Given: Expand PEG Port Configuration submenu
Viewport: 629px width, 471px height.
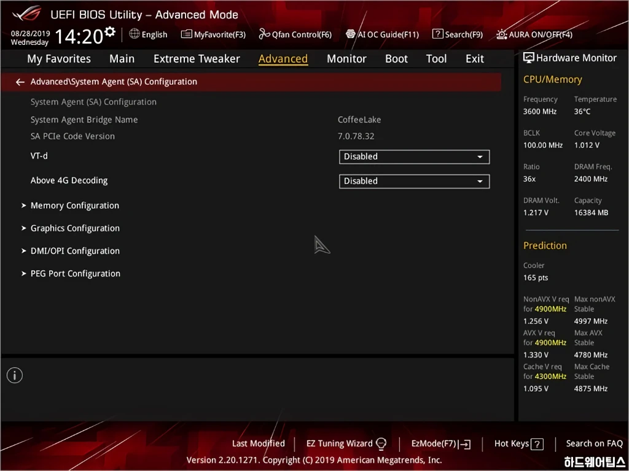Looking at the screenshot, I should click(x=76, y=274).
